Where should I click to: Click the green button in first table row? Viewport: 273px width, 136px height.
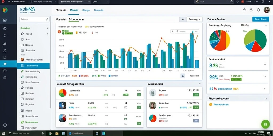[139, 95]
